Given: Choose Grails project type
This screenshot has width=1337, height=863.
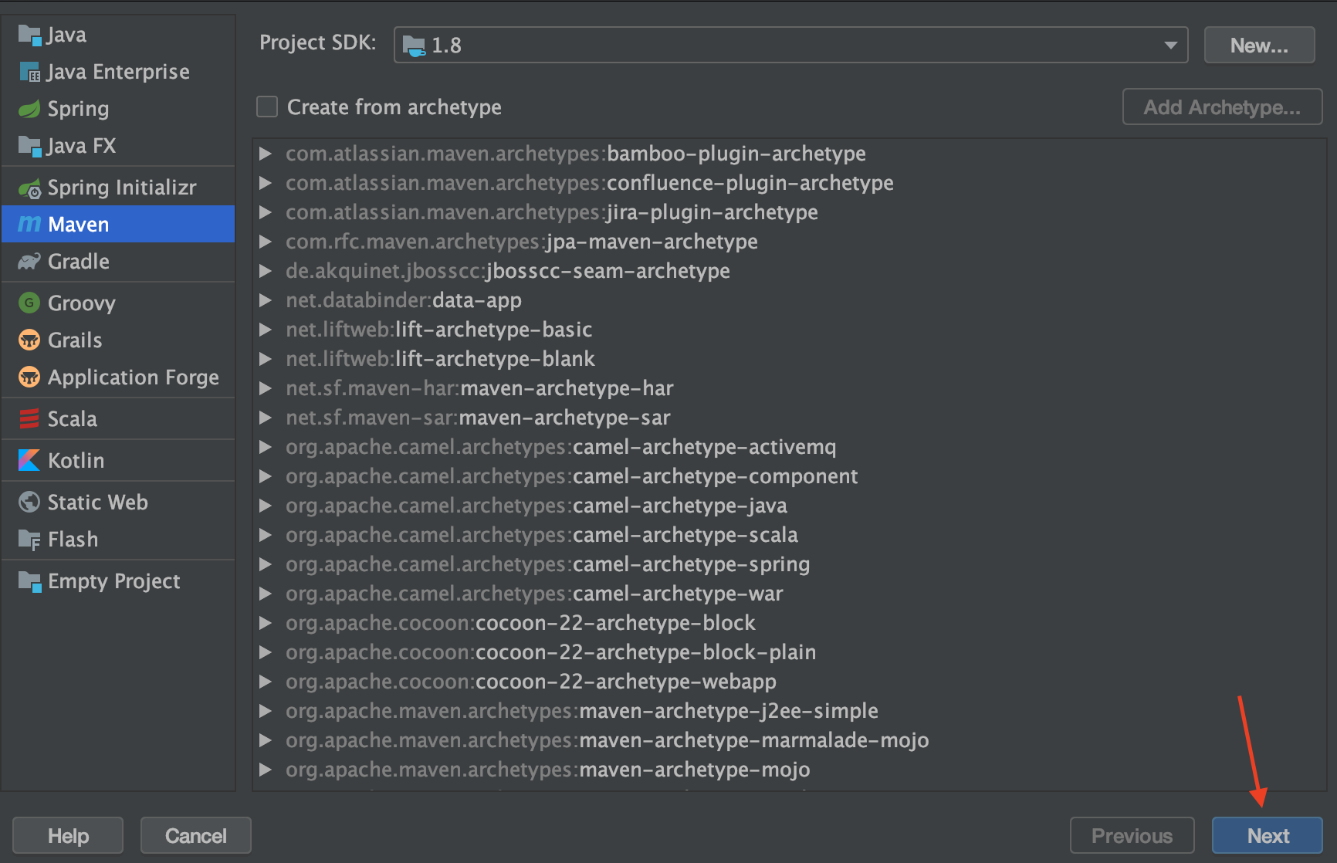Looking at the screenshot, I should point(118,340).
